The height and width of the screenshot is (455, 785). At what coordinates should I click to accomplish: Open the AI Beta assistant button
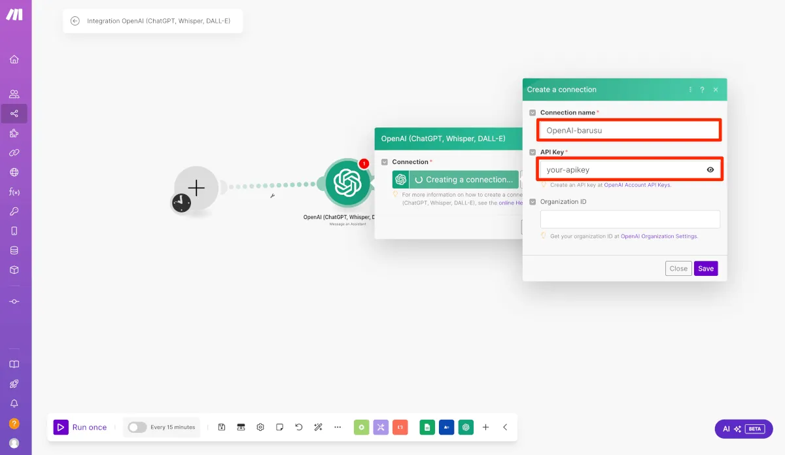point(744,429)
